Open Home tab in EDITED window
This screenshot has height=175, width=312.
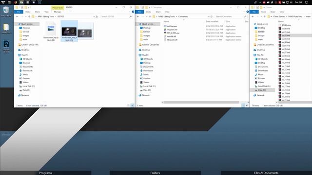point(28,12)
